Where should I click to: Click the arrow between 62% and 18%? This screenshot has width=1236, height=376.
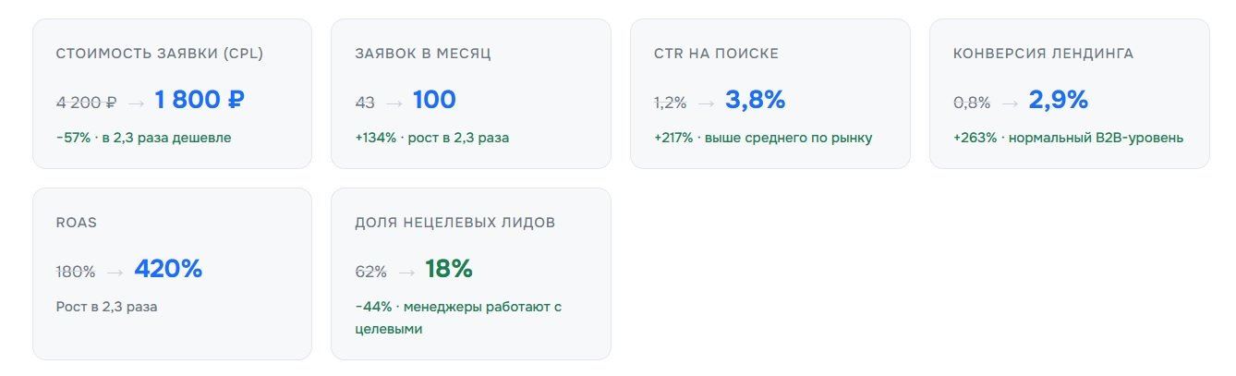406,272
